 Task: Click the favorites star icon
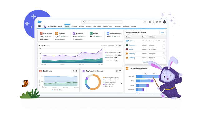point(144,22)
